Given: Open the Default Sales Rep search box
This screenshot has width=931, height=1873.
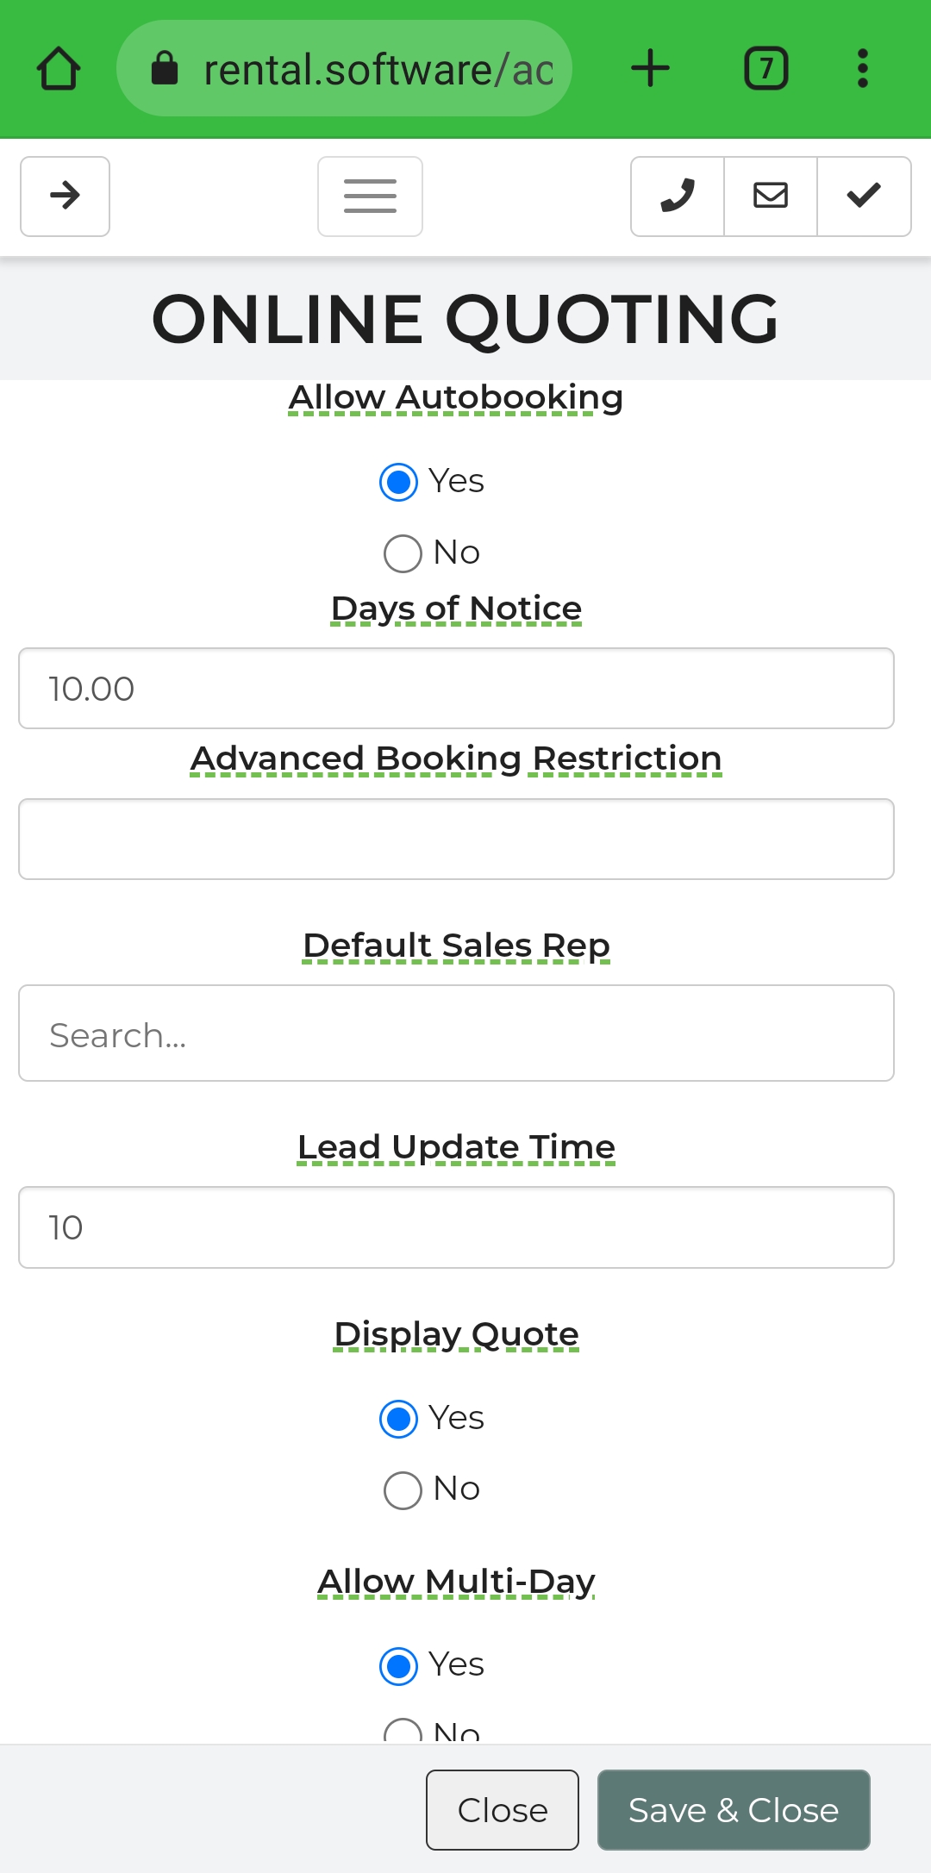Looking at the screenshot, I should pyautogui.click(x=456, y=1033).
